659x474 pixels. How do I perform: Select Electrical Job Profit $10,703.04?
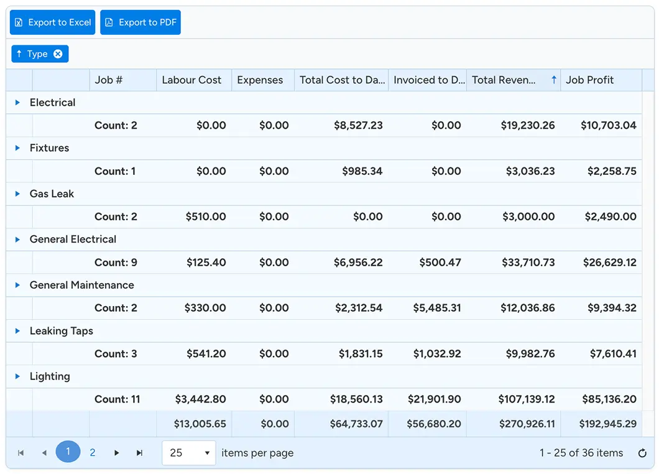[608, 125]
